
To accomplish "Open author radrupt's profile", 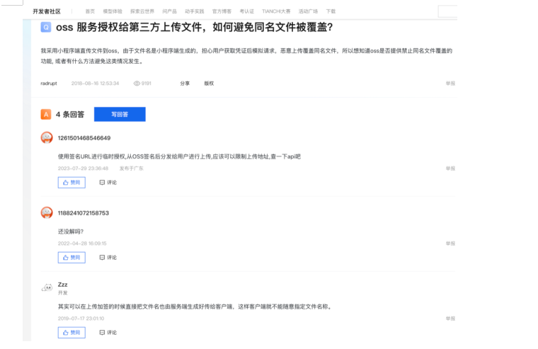I will pyautogui.click(x=49, y=84).
